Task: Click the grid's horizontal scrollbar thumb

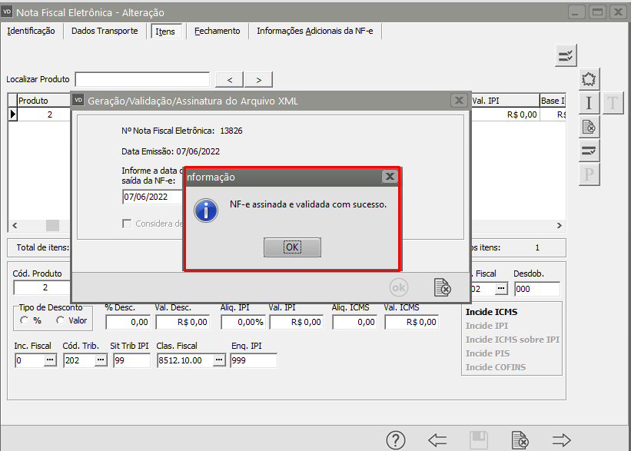Action: (52, 225)
